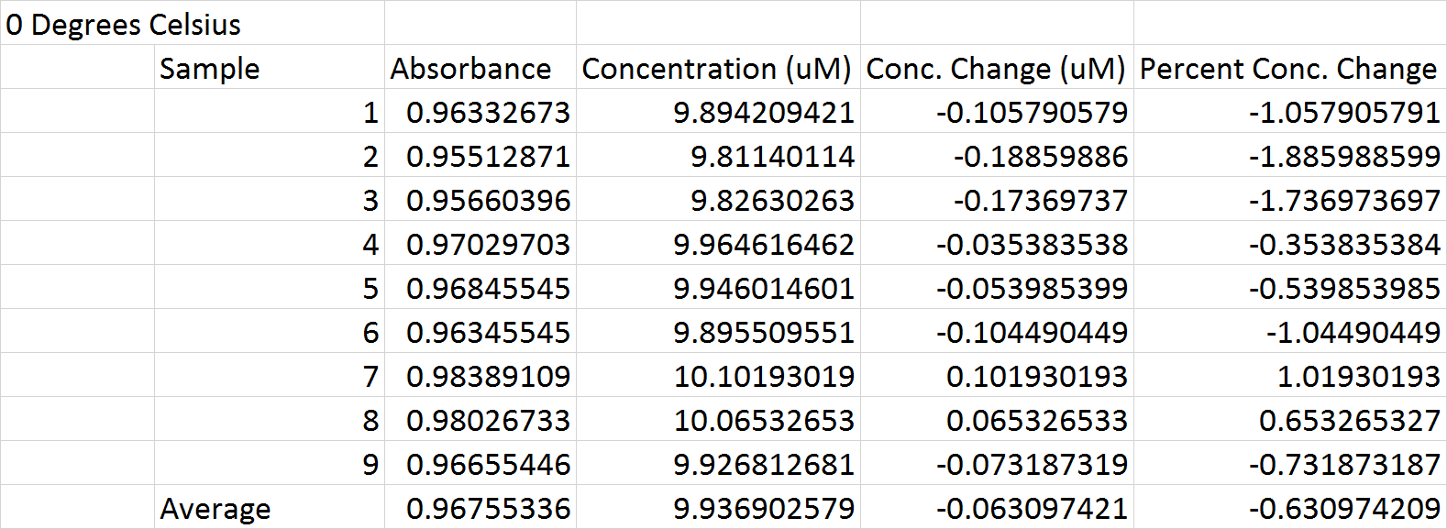Select the 'Conc. Change (uM)' header cell
Viewport: 1447px width, 529px height.
click(996, 68)
